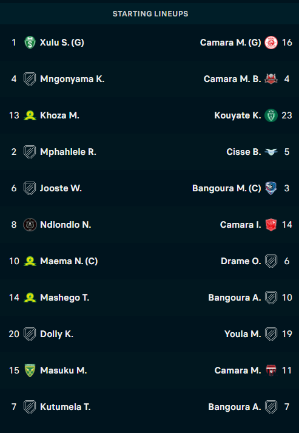Click the placeholder shield icon beside Mngonyama K.

30,79
